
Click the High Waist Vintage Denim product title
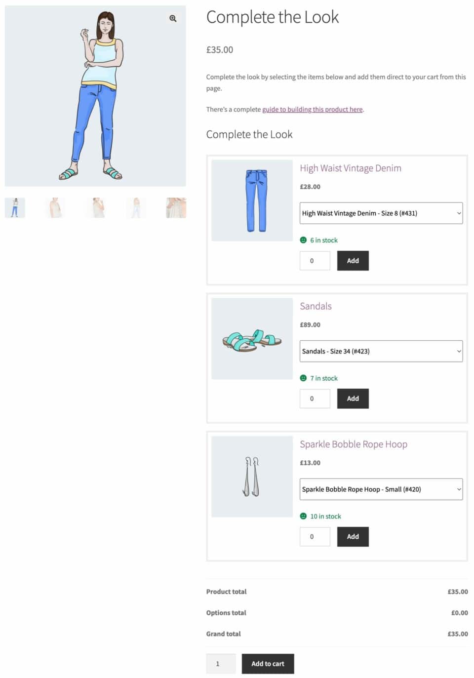click(x=351, y=168)
